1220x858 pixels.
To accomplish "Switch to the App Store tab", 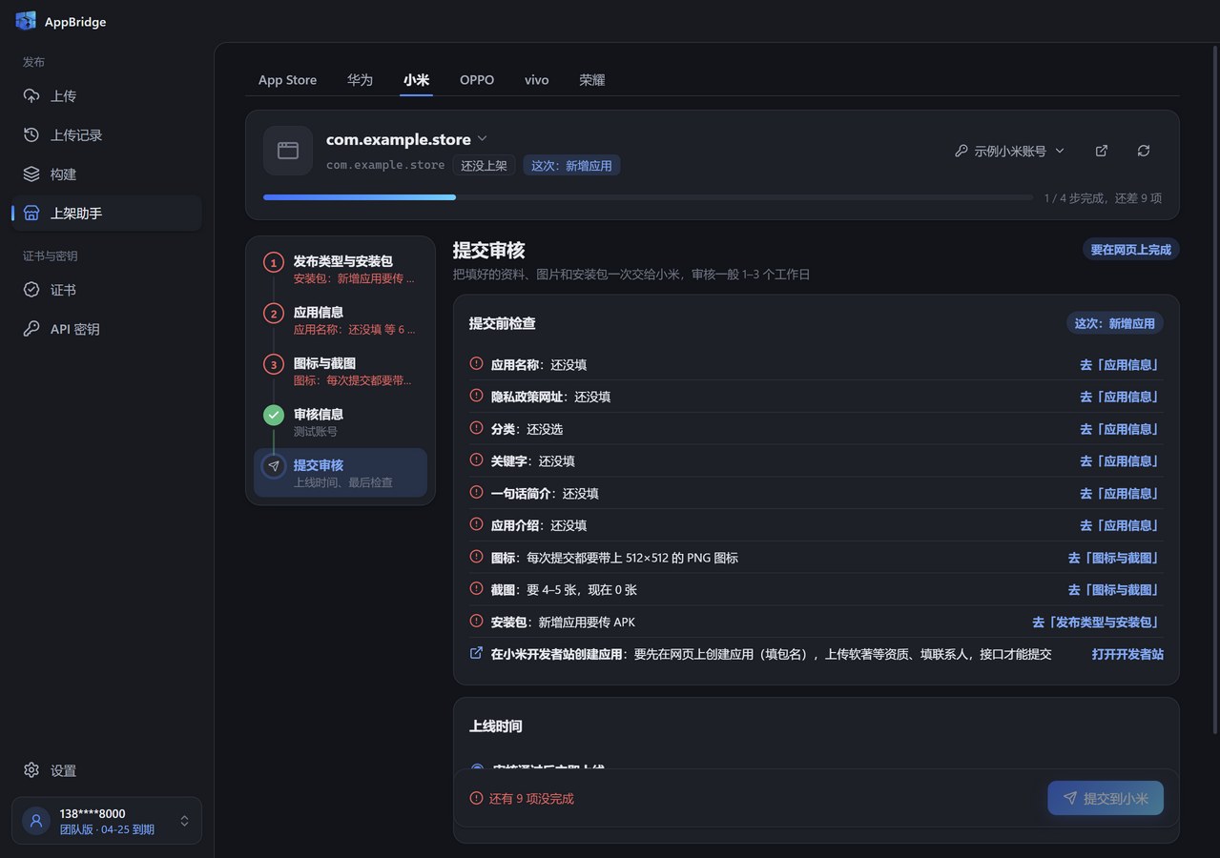I will click(x=287, y=80).
